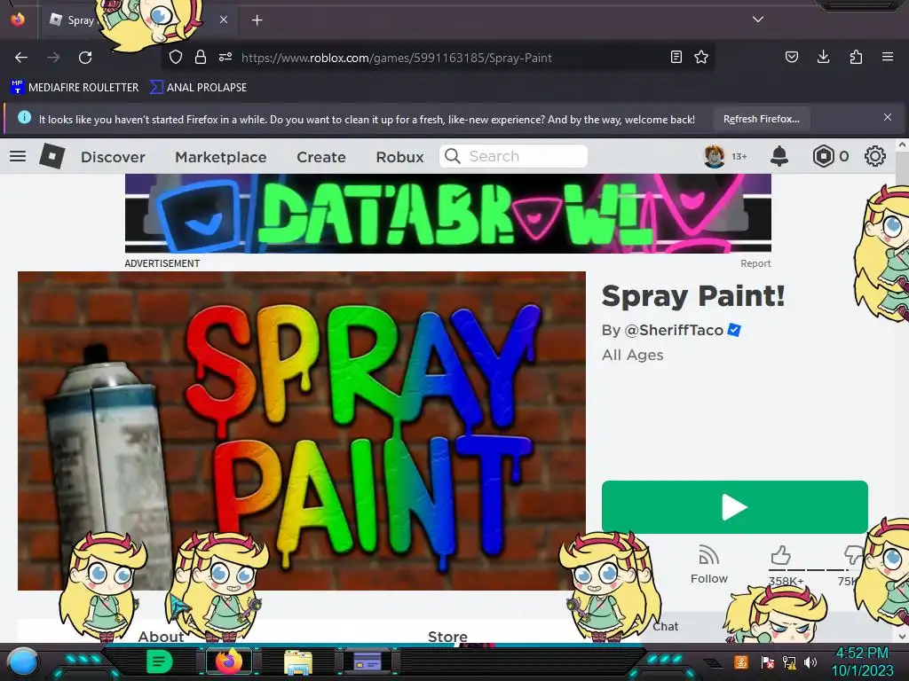
Task: Click the DATABRAWL advertisement banner
Action: pos(447,214)
